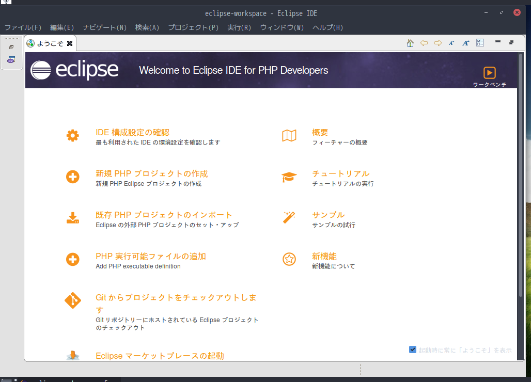Uncheck 起動時に常に「ようこそ」を表示
Viewport: 531px width, 382px height.
(413, 349)
